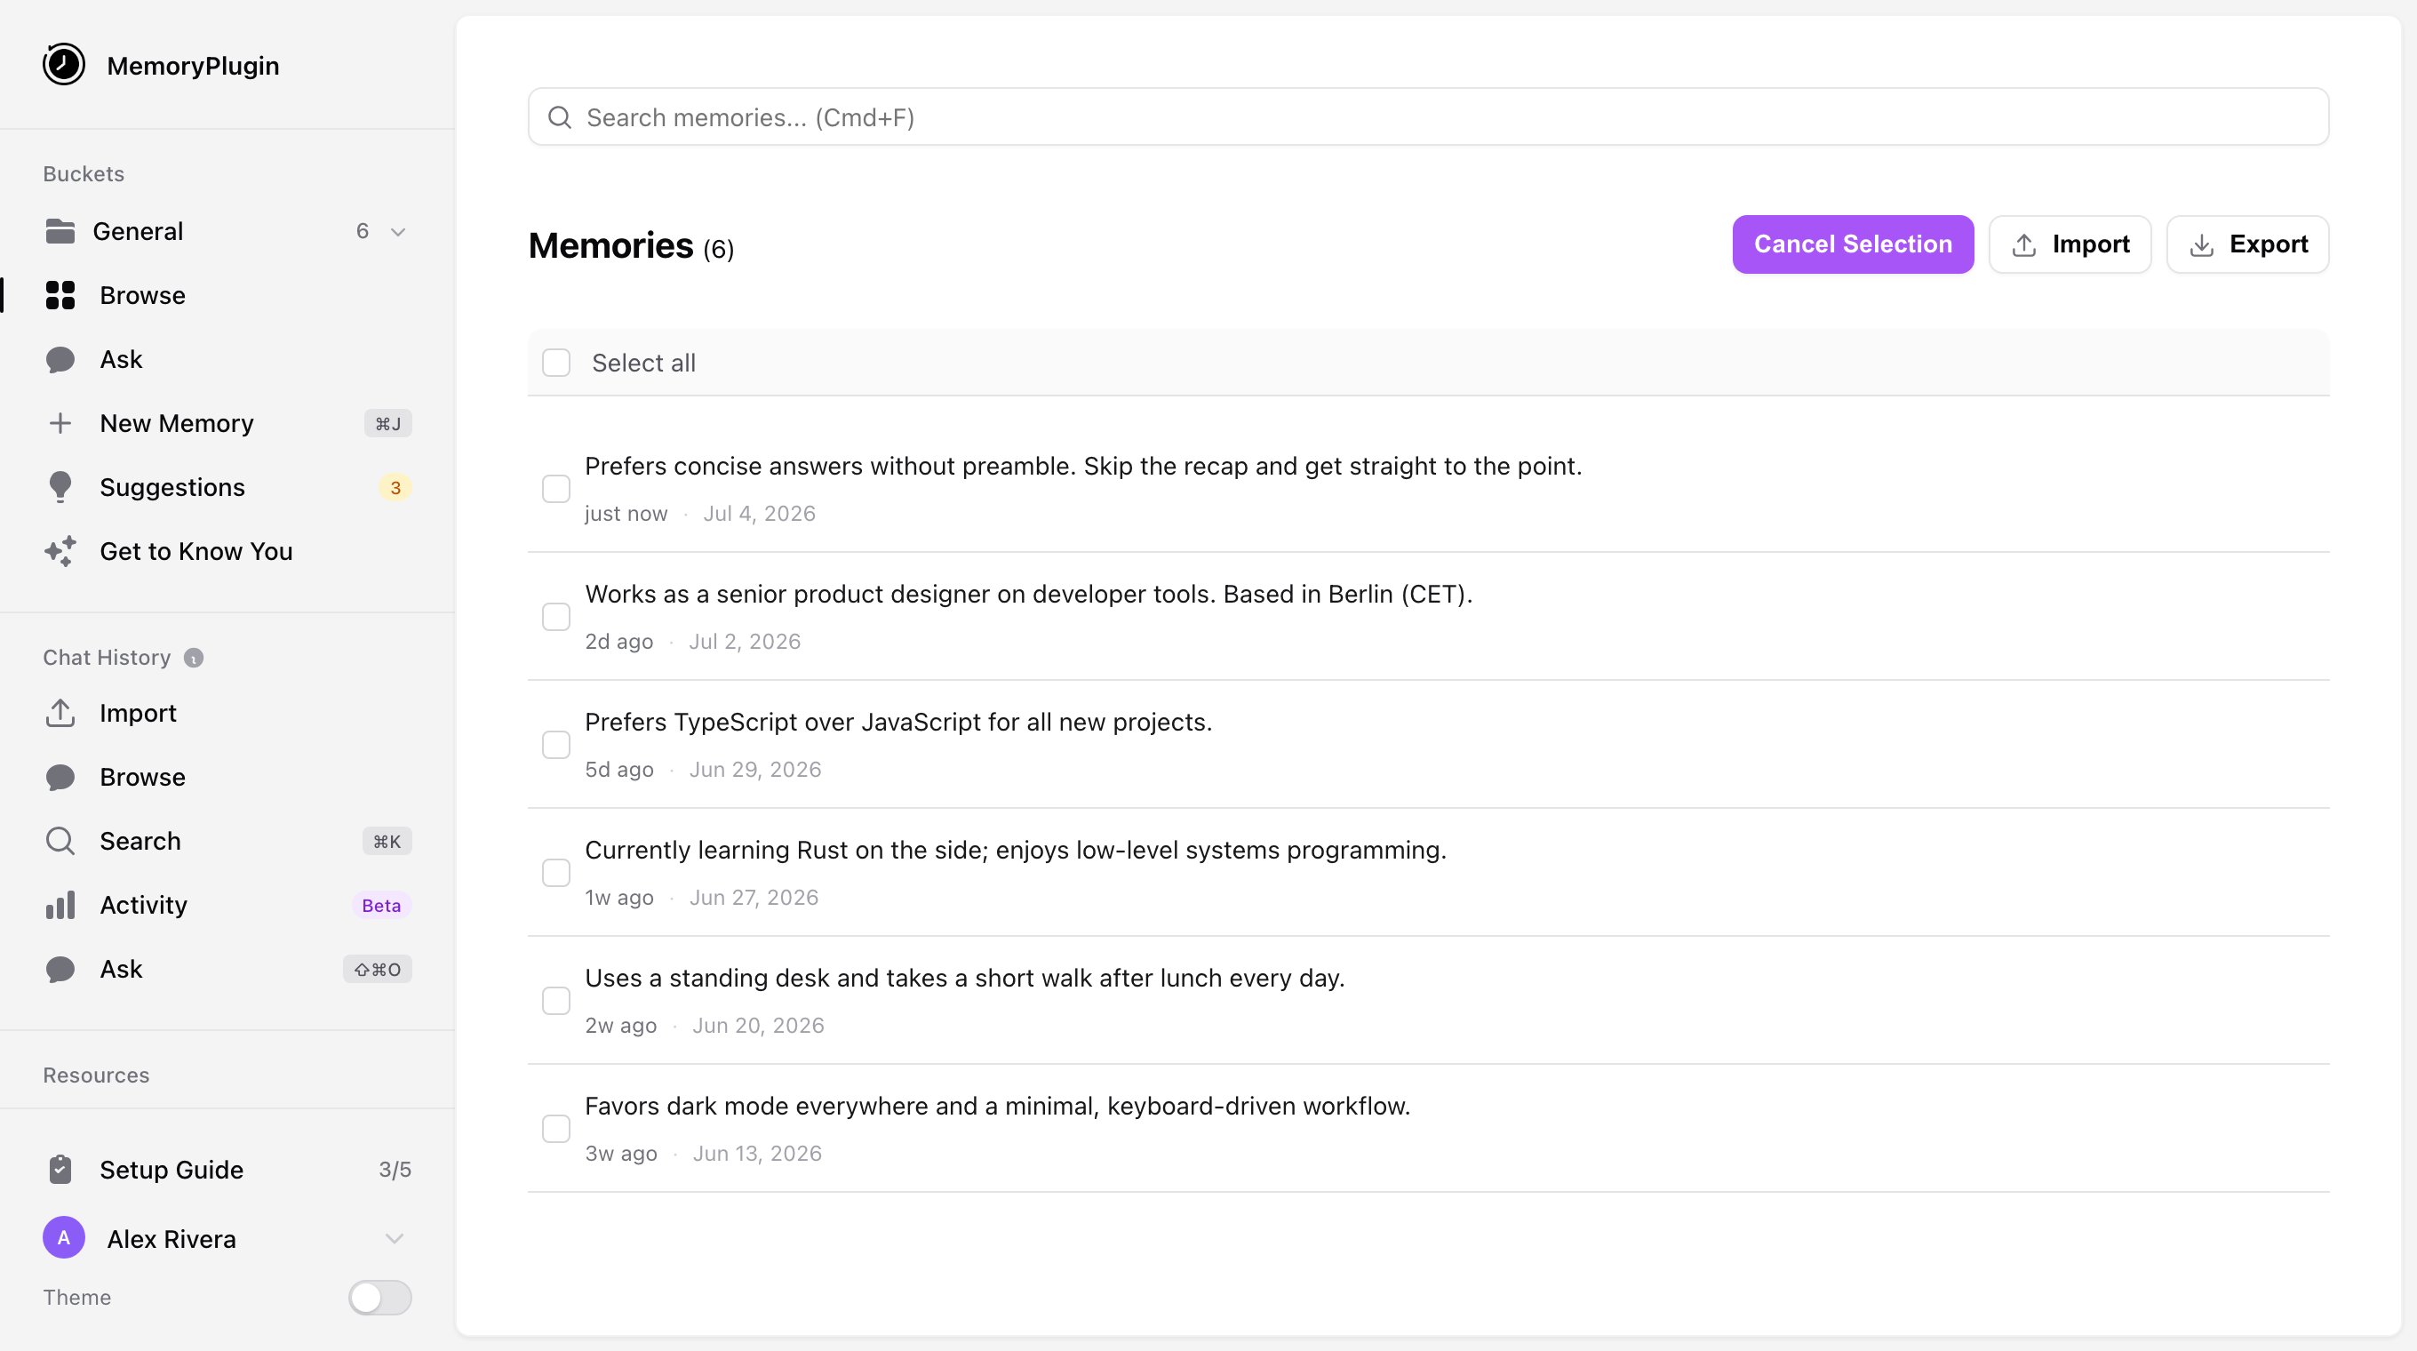This screenshot has height=1351, width=2417.
Task: Click the Ask chat bubble icon under Buckets
Action: click(60, 359)
